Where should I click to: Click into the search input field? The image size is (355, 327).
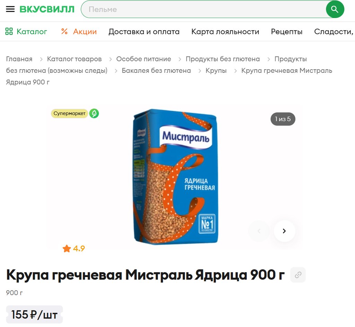204,9
